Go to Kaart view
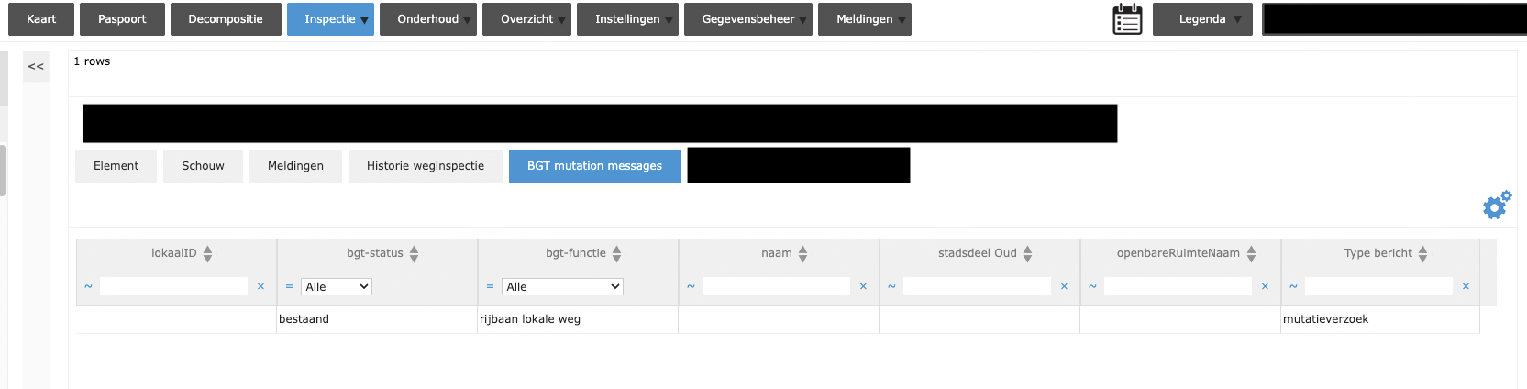This screenshot has width=1527, height=389. [41, 19]
